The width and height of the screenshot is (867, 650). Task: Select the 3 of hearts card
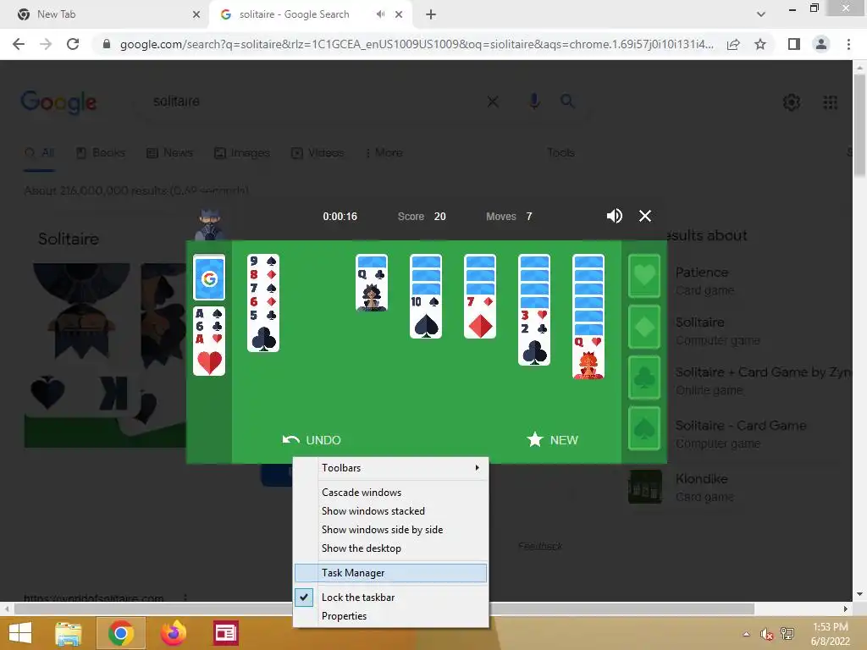pyautogui.click(x=534, y=315)
